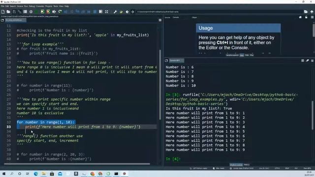
Task: Create a new file from the toolbar
Action: point(3,12)
